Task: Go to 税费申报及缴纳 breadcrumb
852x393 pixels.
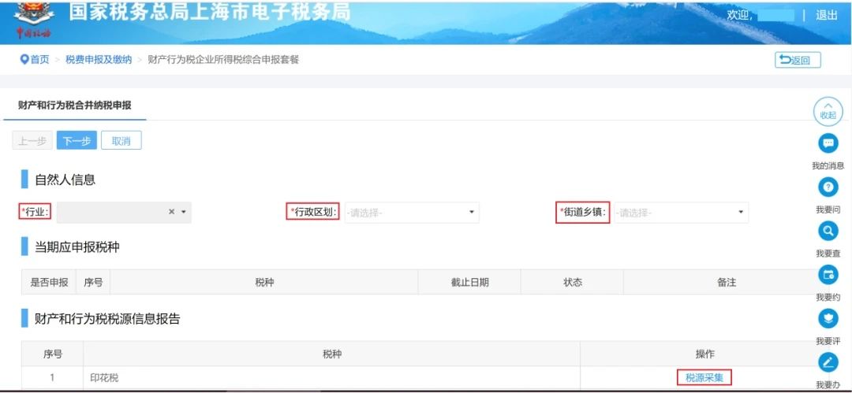Action: [x=99, y=60]
